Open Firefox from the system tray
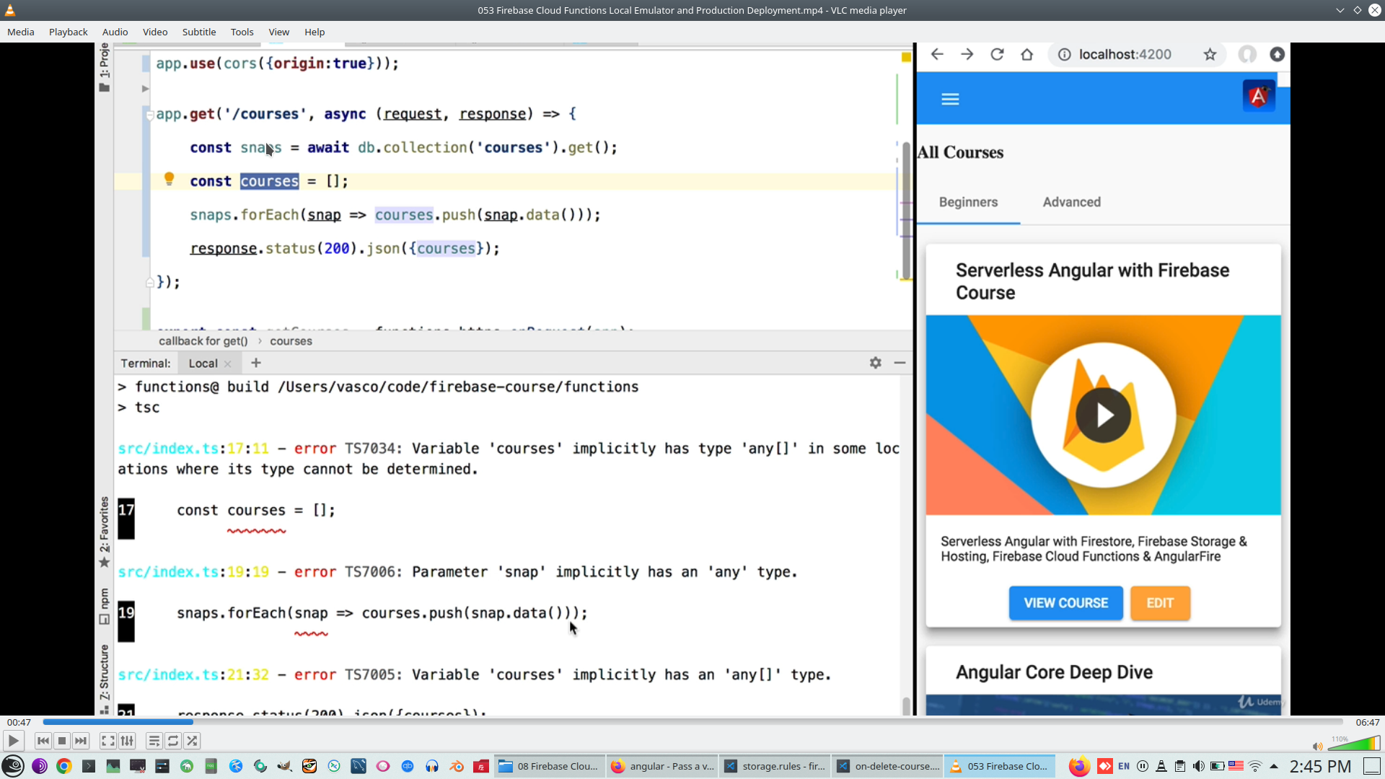 tap(1078, 766)
